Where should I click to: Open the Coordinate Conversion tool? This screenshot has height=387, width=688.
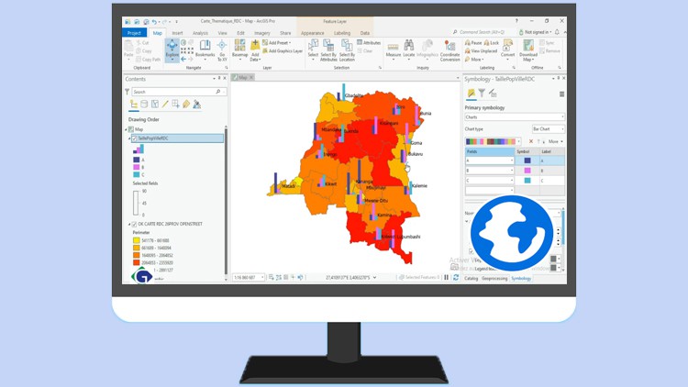click(449, 50)
